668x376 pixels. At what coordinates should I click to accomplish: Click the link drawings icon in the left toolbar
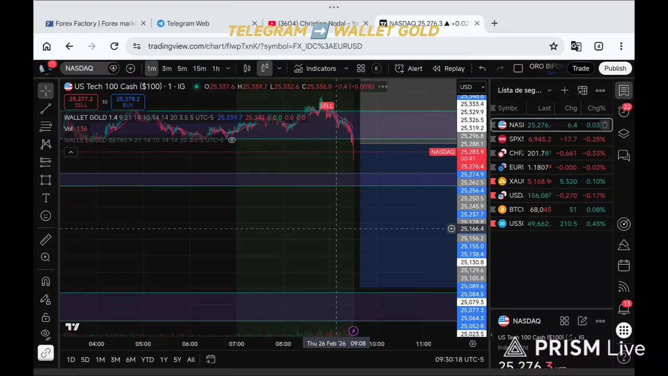click(46, 353)
